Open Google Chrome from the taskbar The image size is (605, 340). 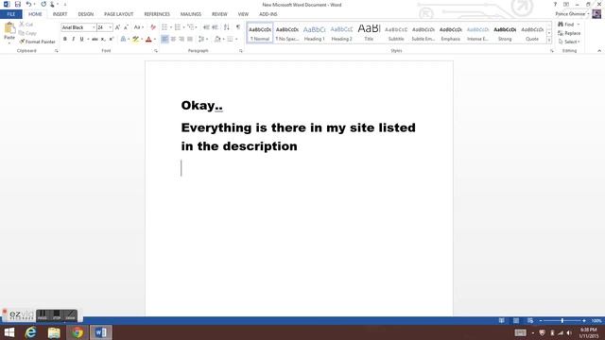point(78,332)
